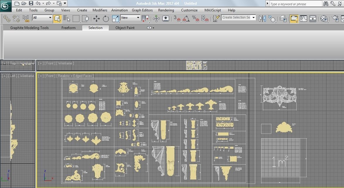Image resolution: width=344 pixels, height=188 pixels.
Task: Redo the last undone action
Action: [48, 3]
